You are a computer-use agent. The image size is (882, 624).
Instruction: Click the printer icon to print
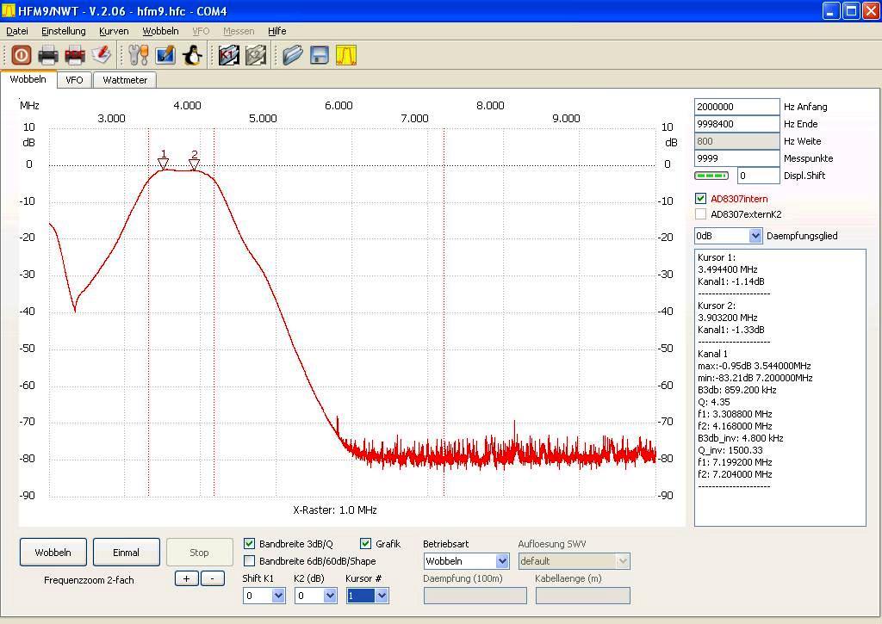48,55
